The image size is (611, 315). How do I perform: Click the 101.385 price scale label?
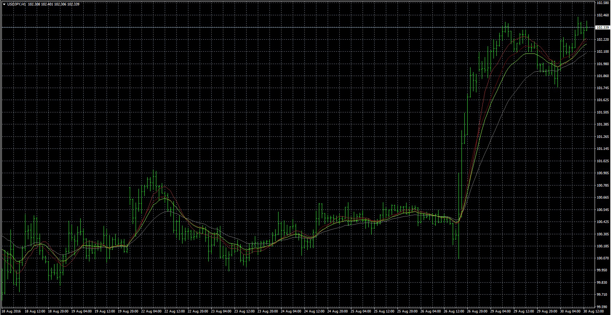pos(603,124)
